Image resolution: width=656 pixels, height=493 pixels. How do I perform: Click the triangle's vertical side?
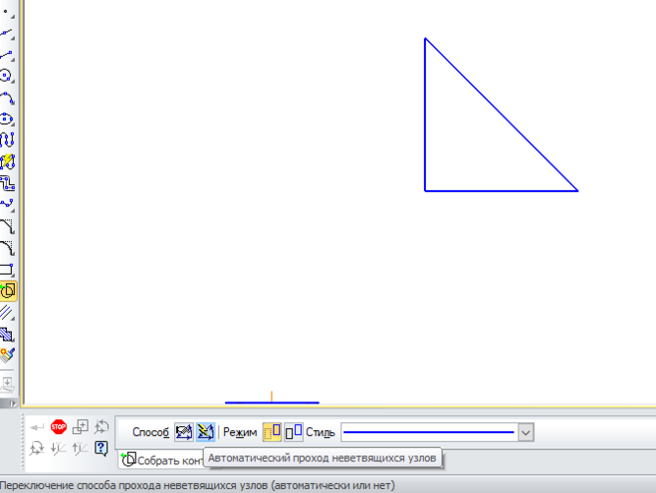click(425, 115)
